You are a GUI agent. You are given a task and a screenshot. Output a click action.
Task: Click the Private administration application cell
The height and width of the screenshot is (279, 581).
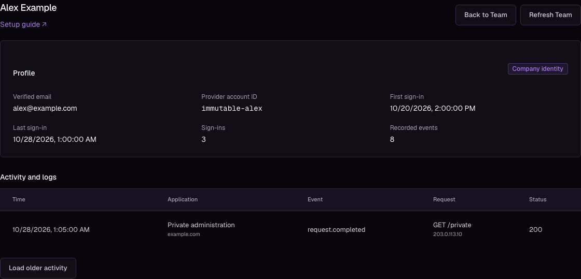coord(201,225)
